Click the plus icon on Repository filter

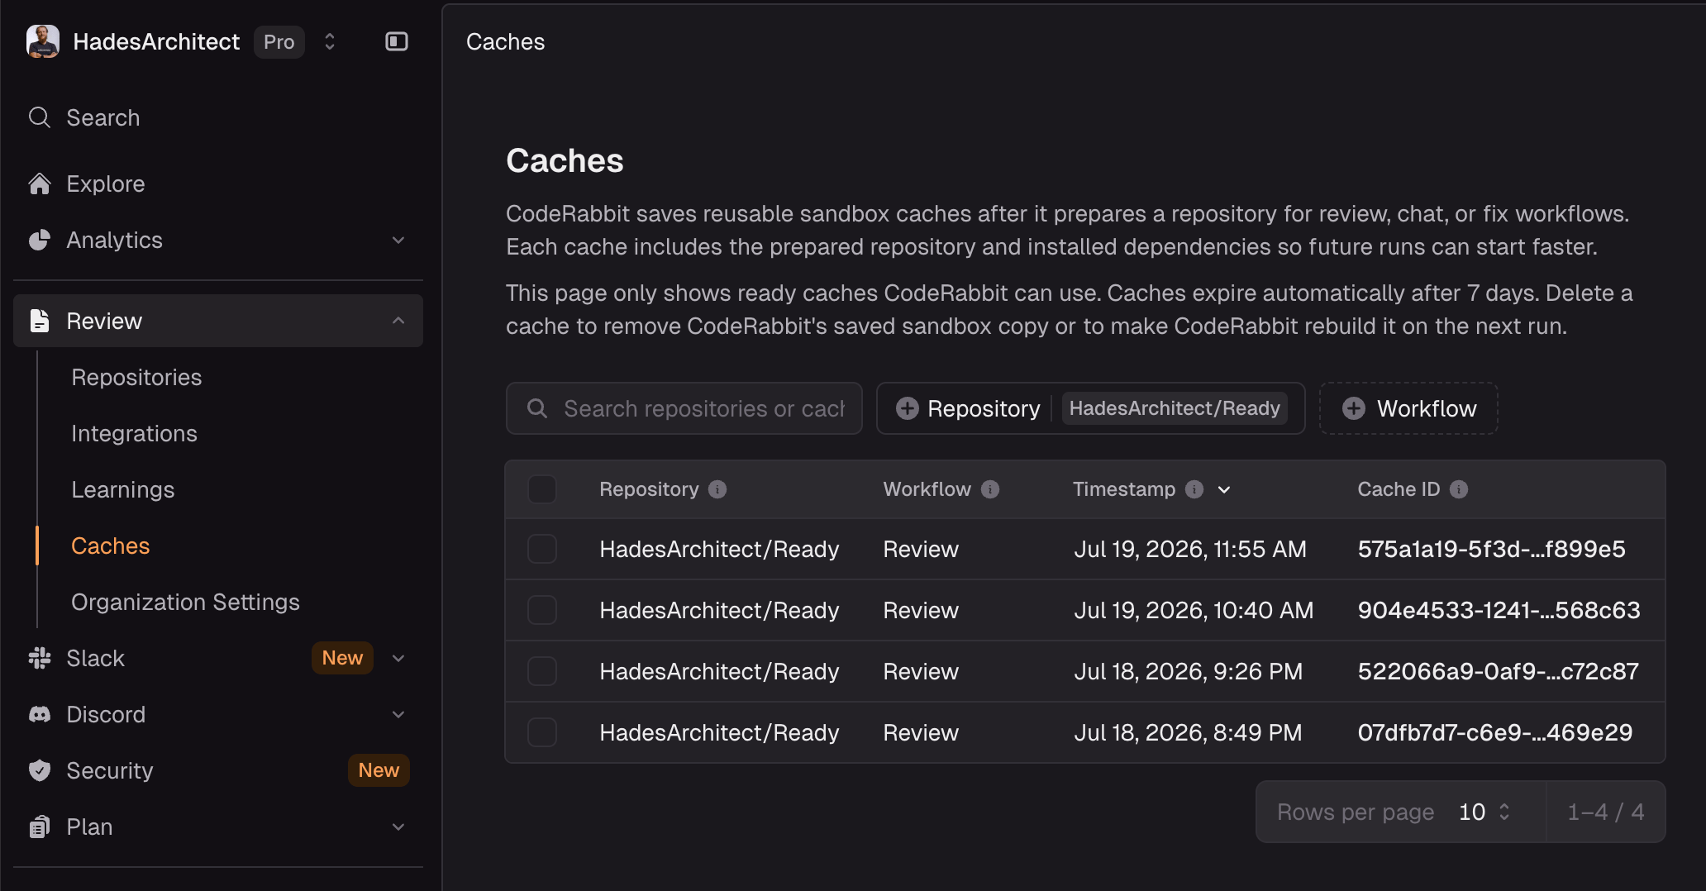coord(908,408)
